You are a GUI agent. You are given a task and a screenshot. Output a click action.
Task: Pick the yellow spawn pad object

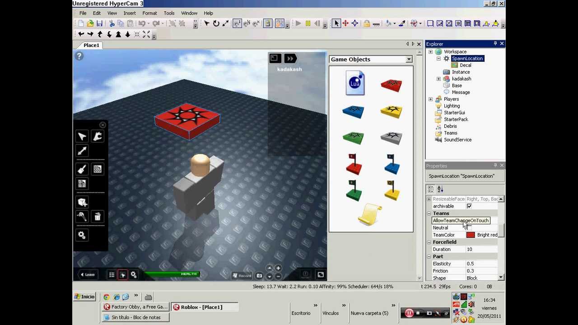391,111
